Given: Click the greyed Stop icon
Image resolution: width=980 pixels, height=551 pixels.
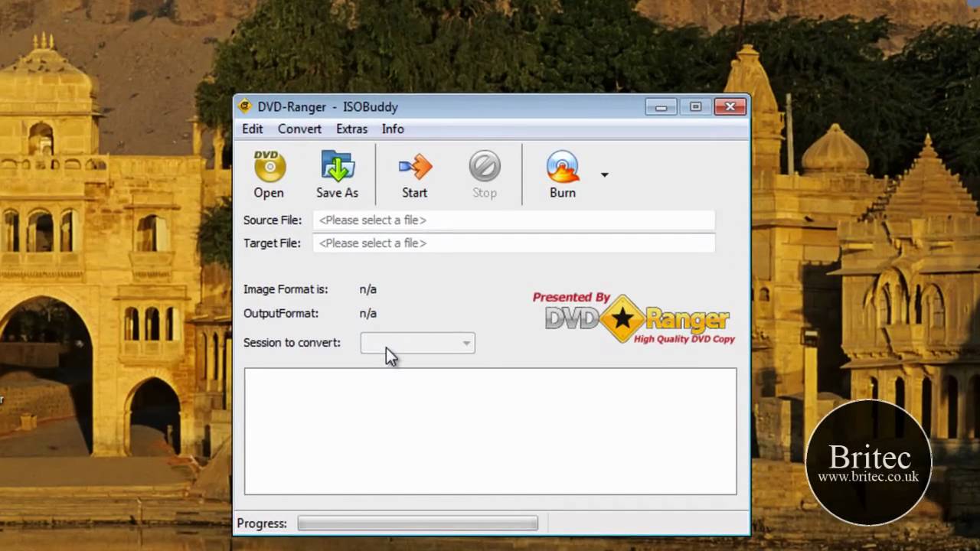Looking at the screenshot, I should click(485, 175).
